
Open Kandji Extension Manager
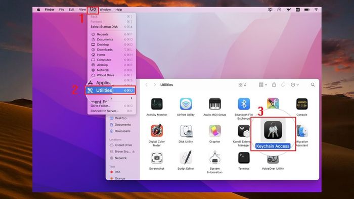coord(244,131)
